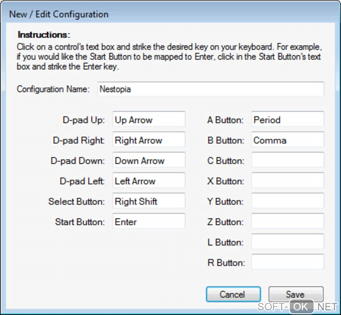341x315 pixels.
Task: Click the Instructions heading text
Action: pyautogui.click(x=43, y=35)
